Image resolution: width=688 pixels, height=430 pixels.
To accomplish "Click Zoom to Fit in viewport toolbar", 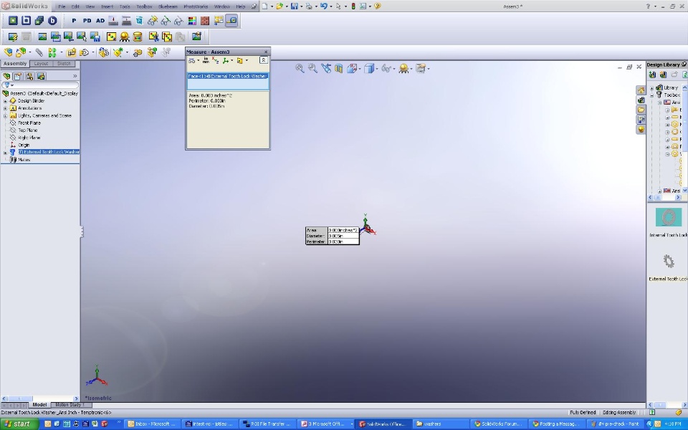I will pos(300,68).
